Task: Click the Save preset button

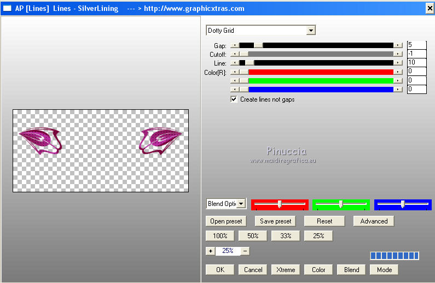Action: [x=275, y=221]
